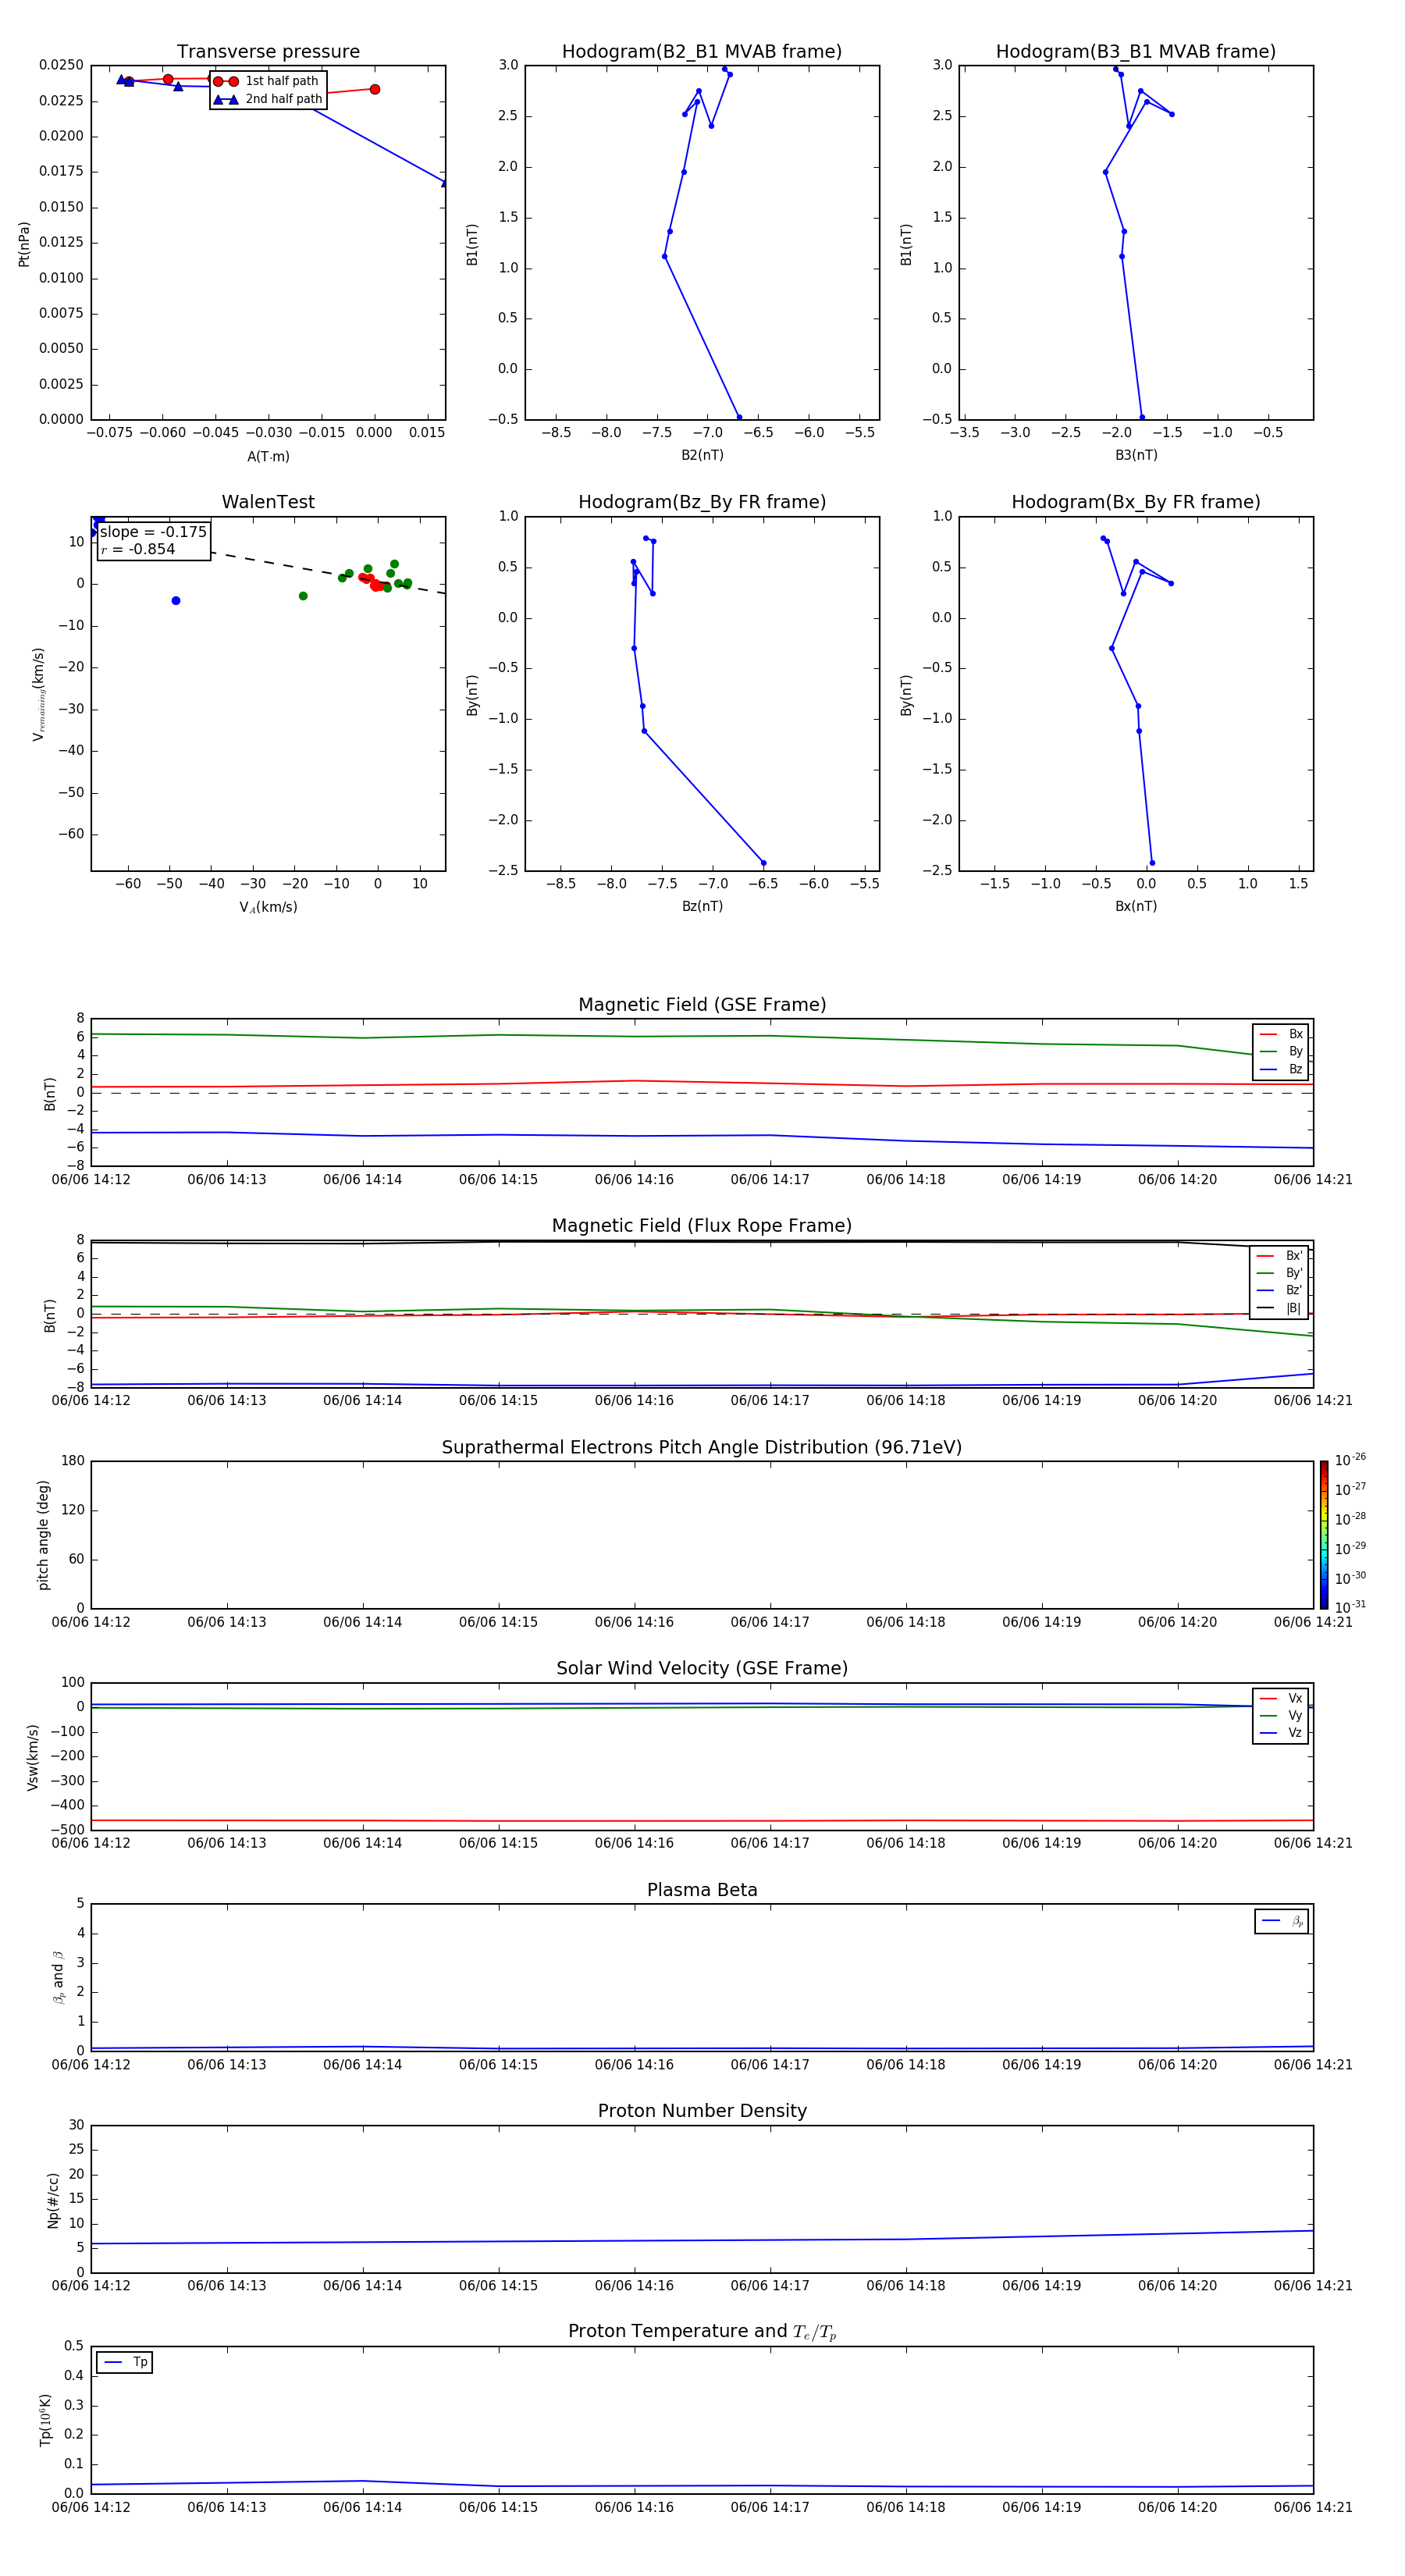The image size is (1405, 2576).
Task: Select the Hodogram(B3_B1 MVAB frame) title
Action: [1136, 52]
